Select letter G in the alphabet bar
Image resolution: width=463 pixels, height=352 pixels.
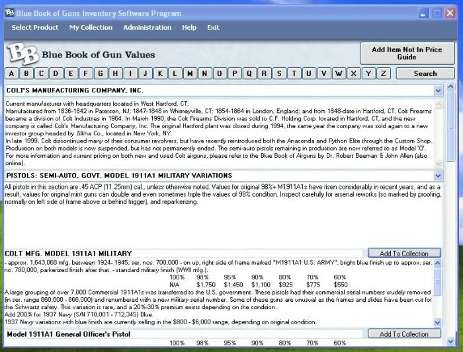click(101, 73)
